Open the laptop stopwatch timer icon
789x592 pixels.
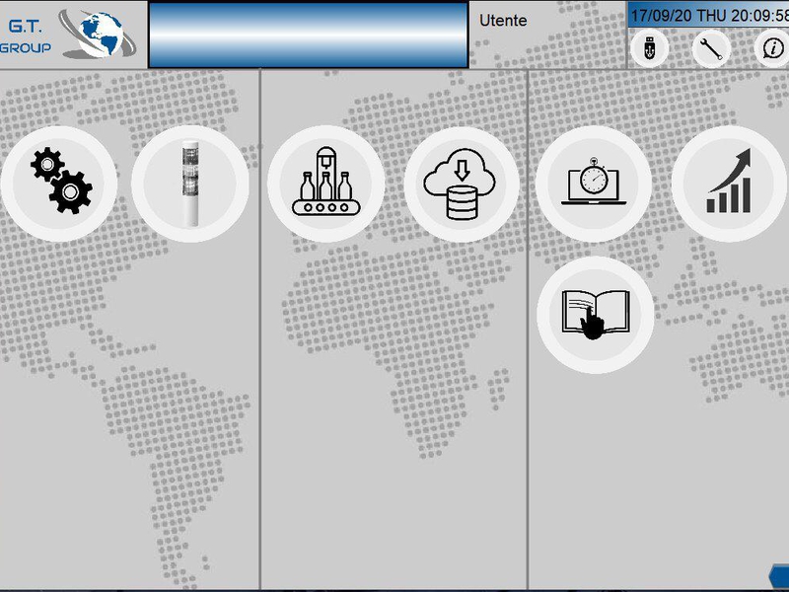coord(594,184)
